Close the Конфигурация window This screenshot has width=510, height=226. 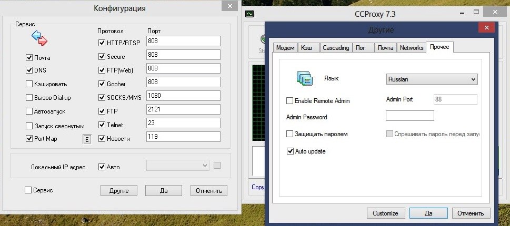pos(228,7)
